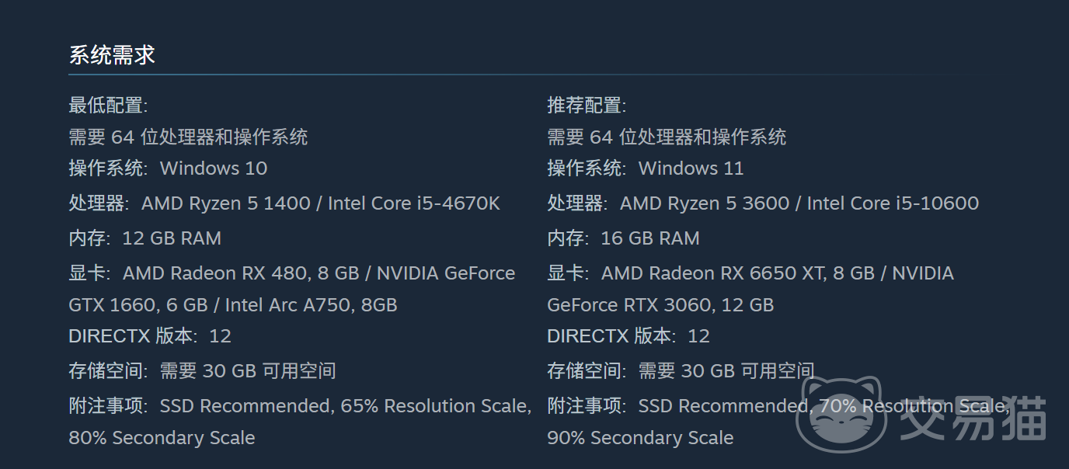The image size is (1069, 469).
Task: Click the 90% Secondary Scale note
Action: pyautogui.click(x=640, y=438)
